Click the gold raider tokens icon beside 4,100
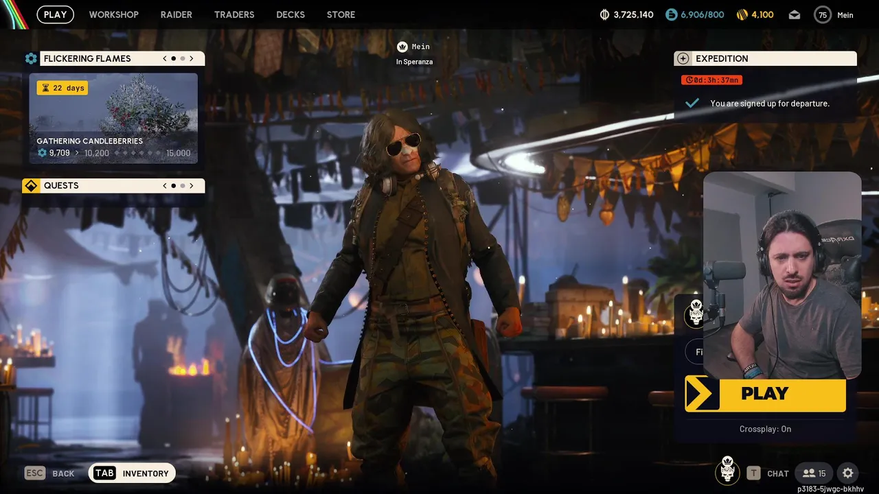This screenshot has width=879, height=494. pos(742,14)
